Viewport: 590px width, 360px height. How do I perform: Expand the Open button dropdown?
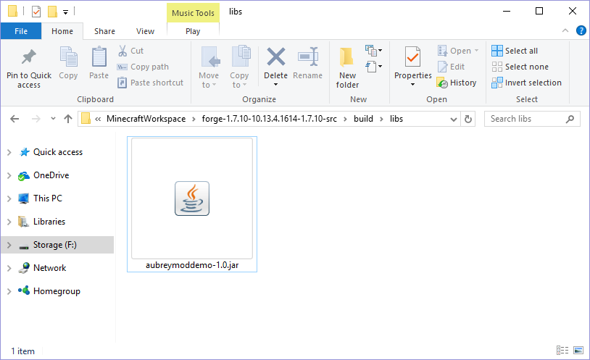476,51
